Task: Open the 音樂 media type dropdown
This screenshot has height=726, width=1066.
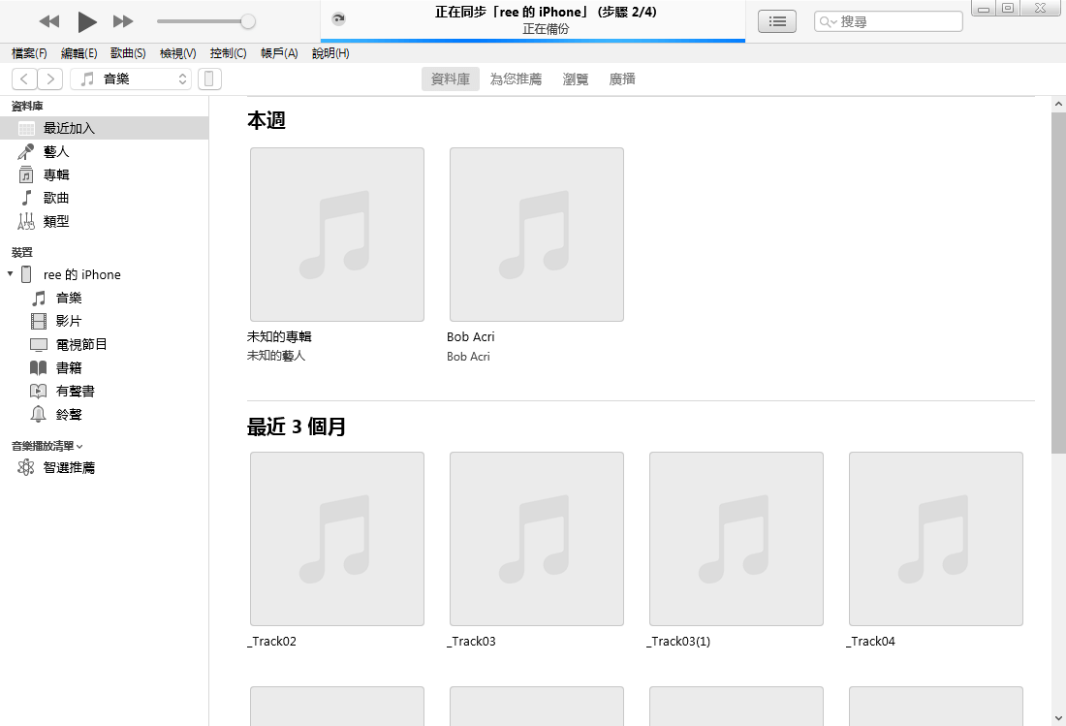Action: [131, 79]
